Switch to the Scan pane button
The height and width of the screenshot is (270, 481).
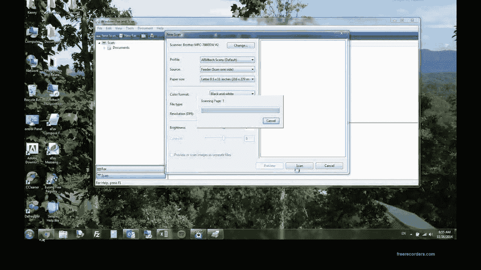click(131, 175)
